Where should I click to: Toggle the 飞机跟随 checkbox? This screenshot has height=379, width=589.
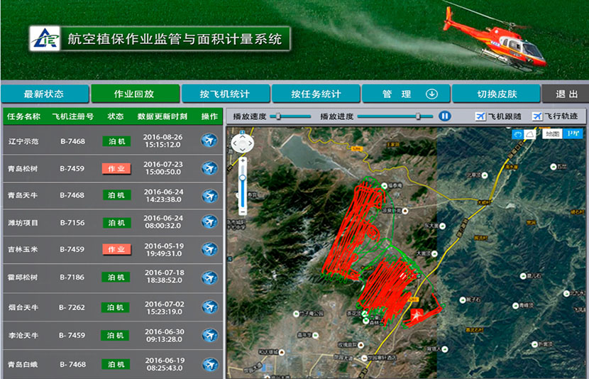pyautogui.click(x=480, y=116)
